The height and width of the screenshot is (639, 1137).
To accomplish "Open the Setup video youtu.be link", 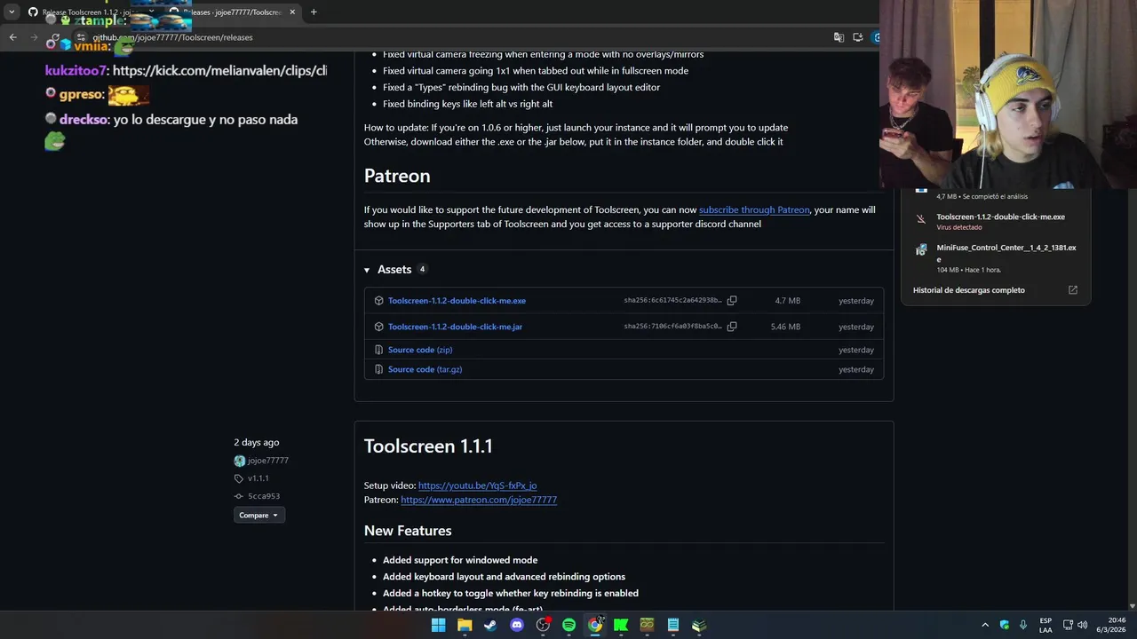I will click(477, 485).
